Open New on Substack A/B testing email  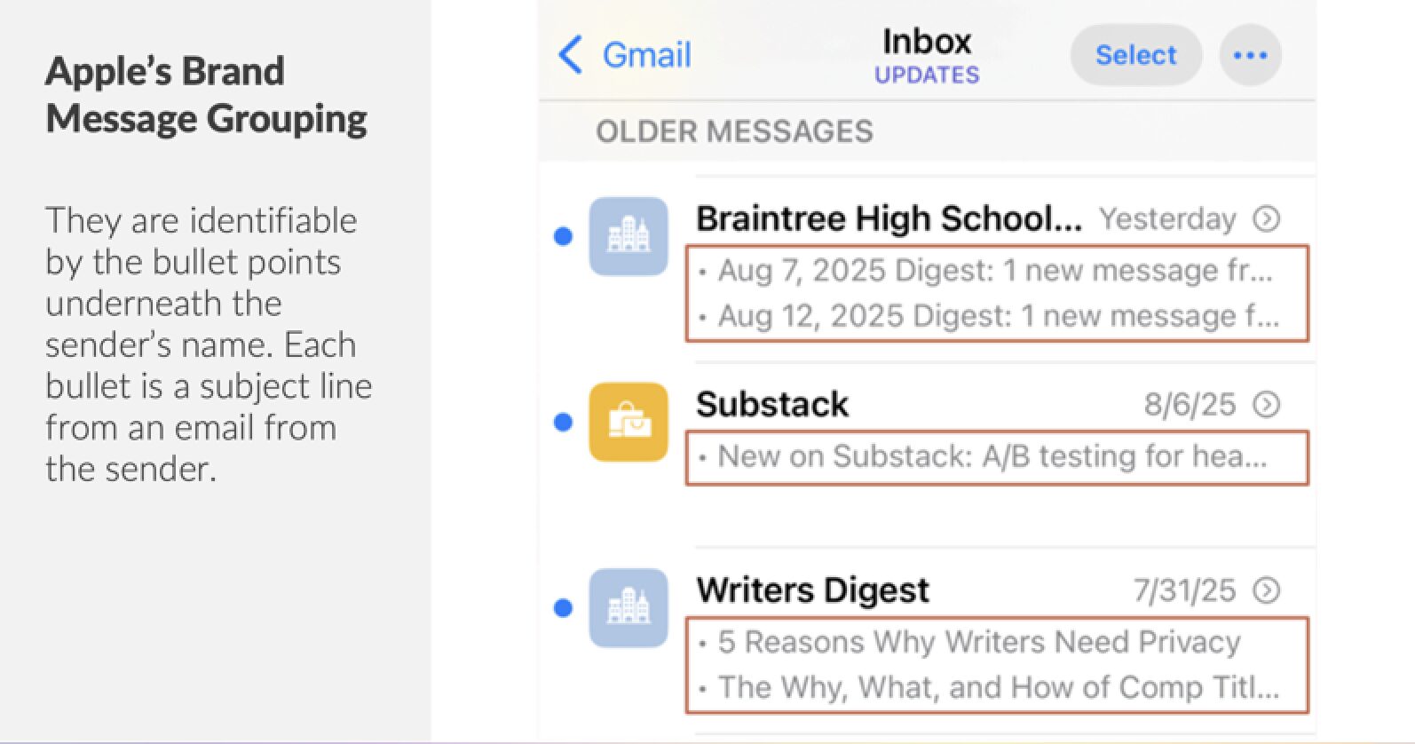(992, 456)
